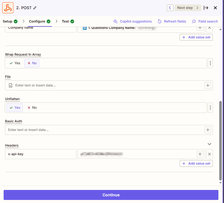
Task: Expand panel with arrow-to-bar icon
Action: tap(206, 8)
